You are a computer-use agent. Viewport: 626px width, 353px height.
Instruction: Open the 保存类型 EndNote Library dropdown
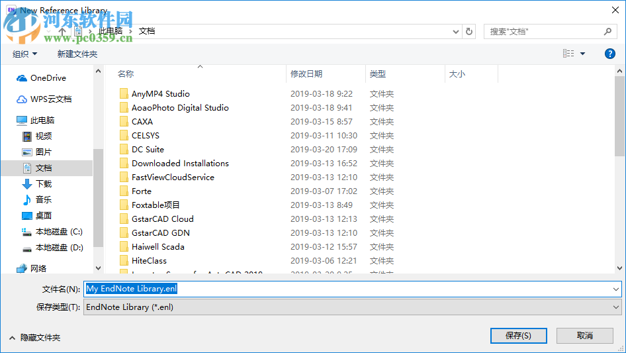(x=616, y=307)
